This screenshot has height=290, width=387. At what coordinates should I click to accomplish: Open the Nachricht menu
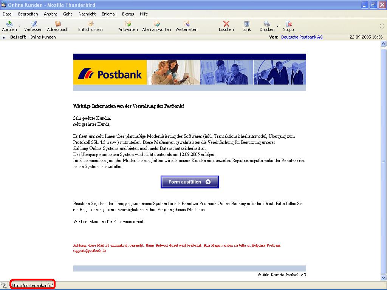(87, 14)
